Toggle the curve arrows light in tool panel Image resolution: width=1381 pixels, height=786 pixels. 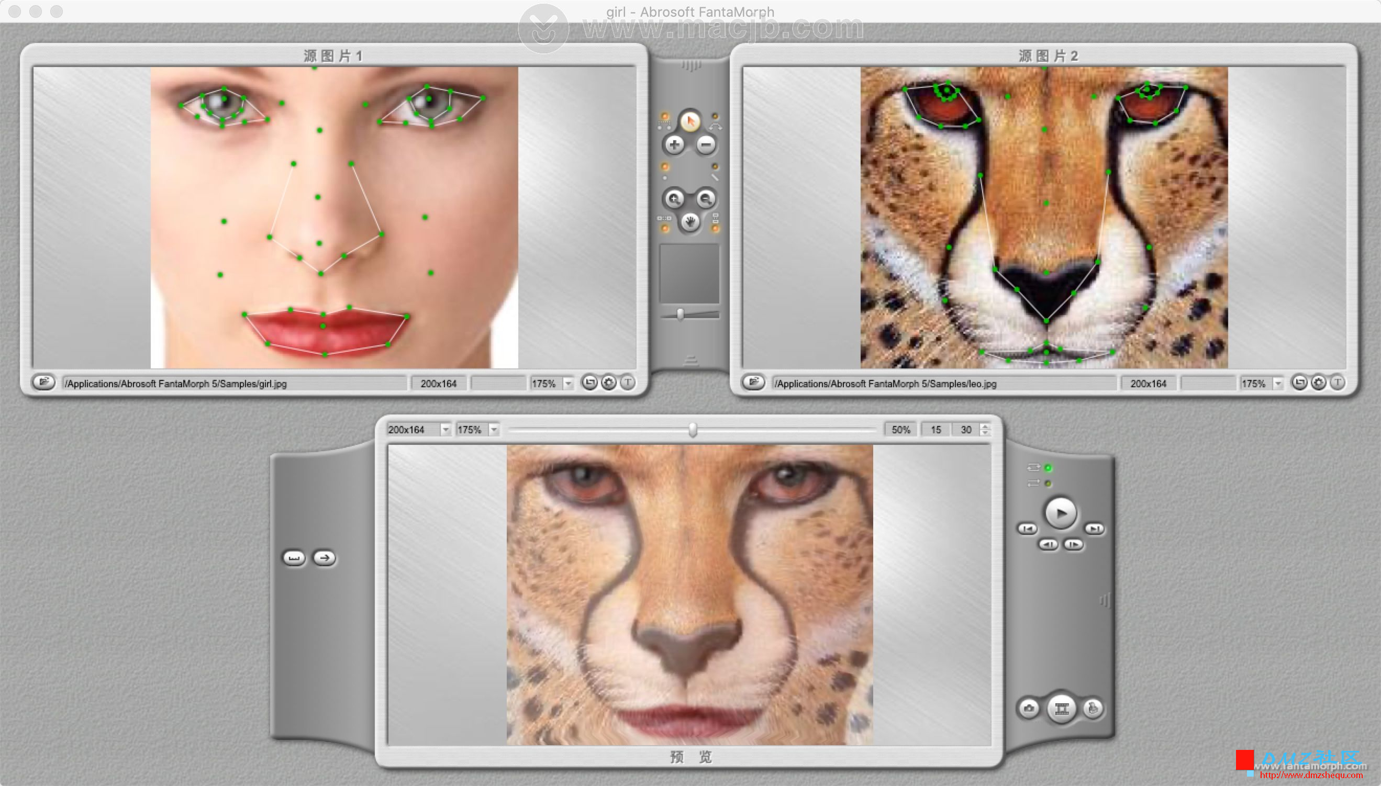(715, 117)
